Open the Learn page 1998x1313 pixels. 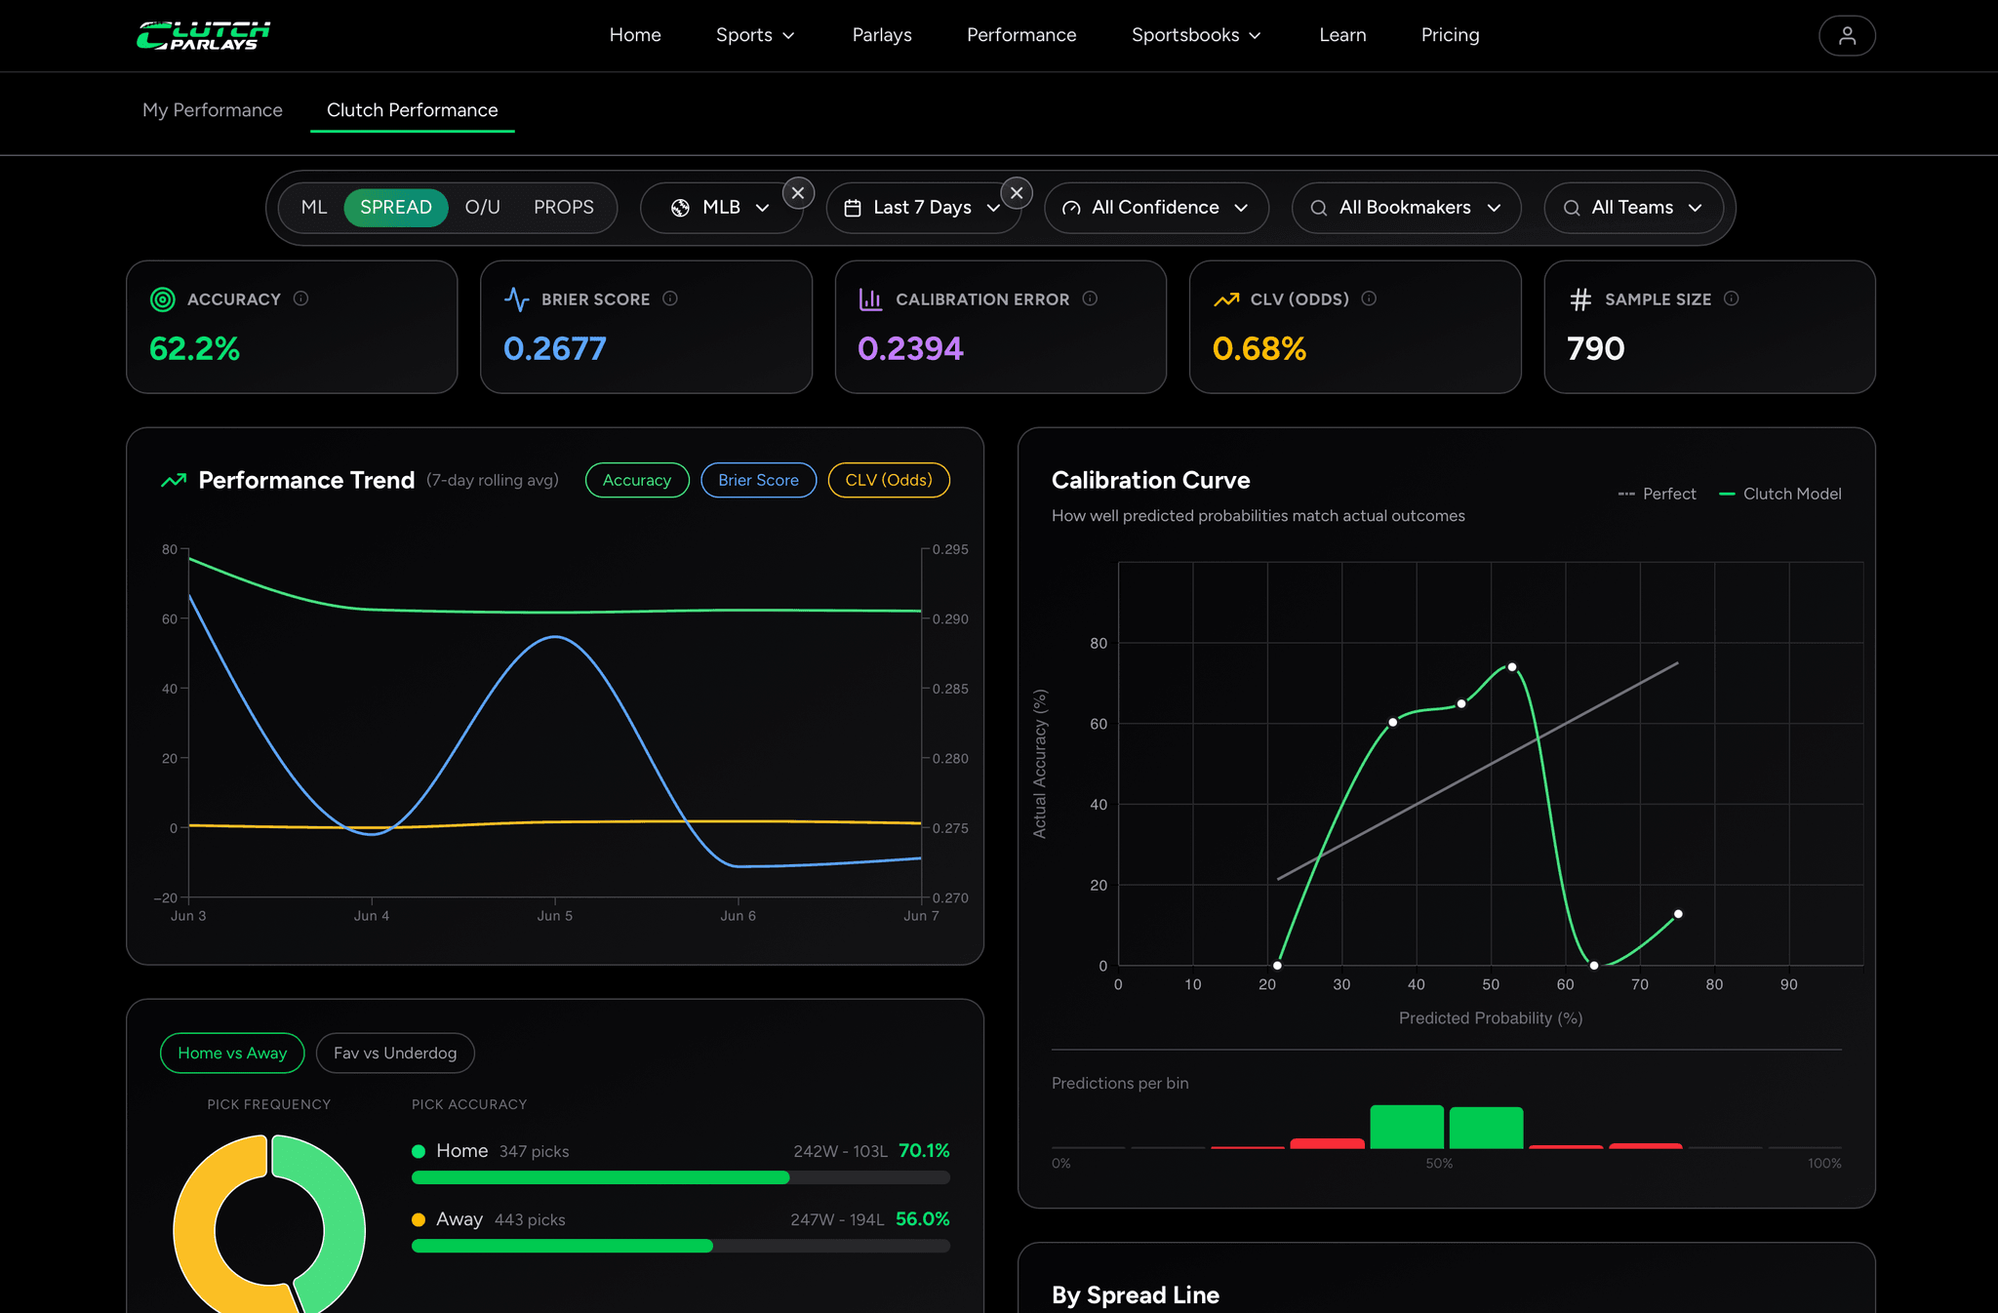pos(1342,35)
